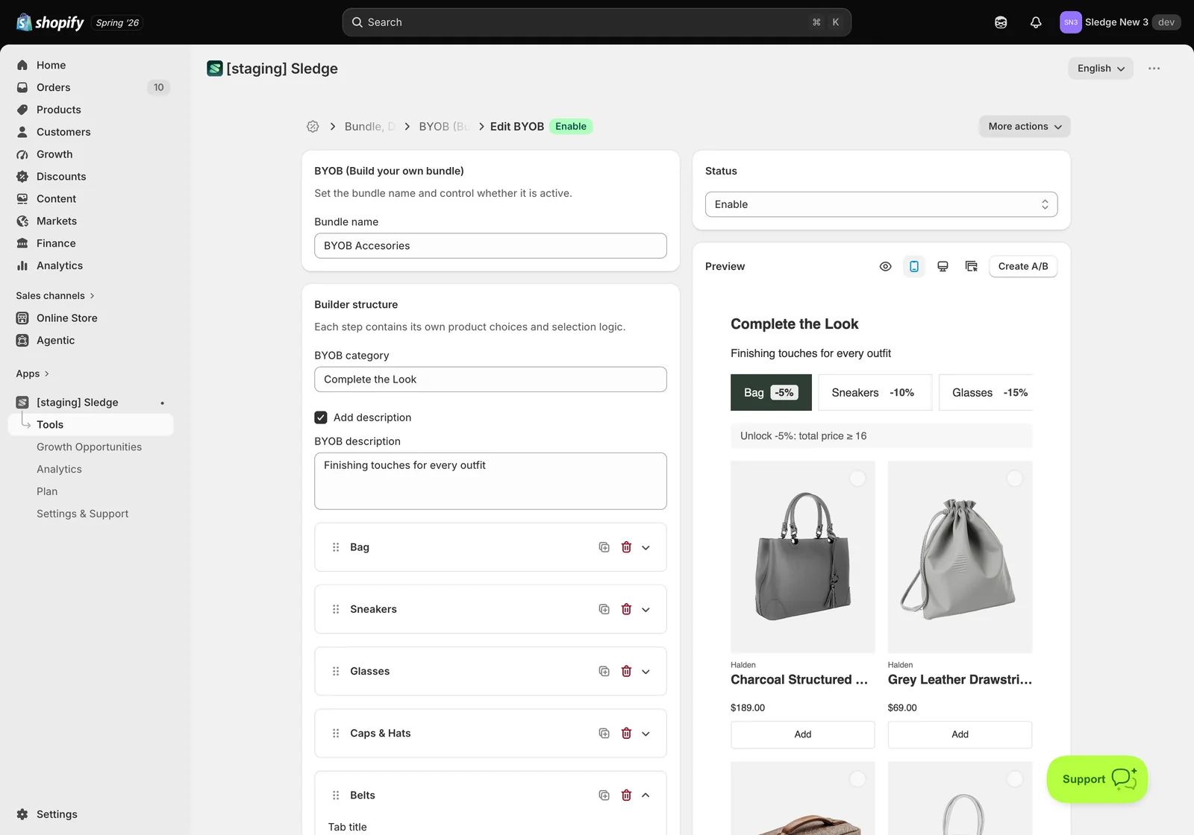Image resolution: width=1194 pixels, height=835 pixels.
Task: Click the settings gear icon in the breadcrumb
Action: 313,127
